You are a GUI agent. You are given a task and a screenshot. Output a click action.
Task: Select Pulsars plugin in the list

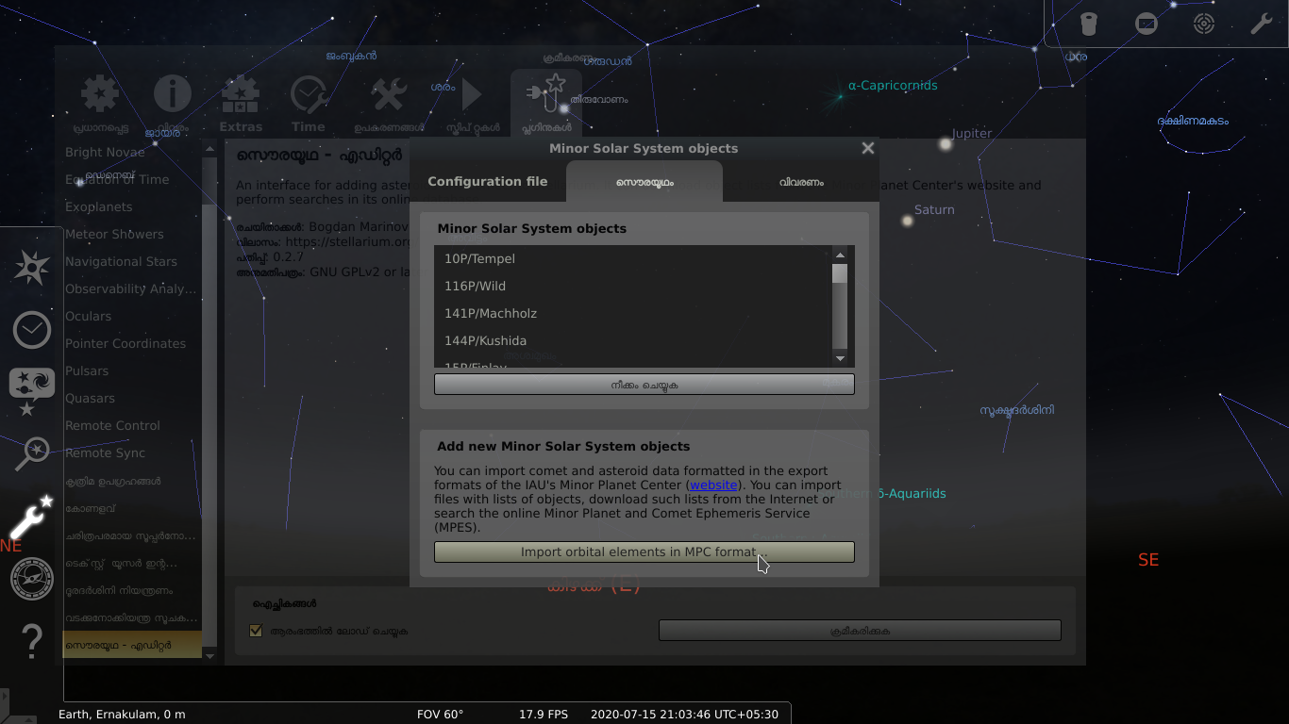click(130, 370)
